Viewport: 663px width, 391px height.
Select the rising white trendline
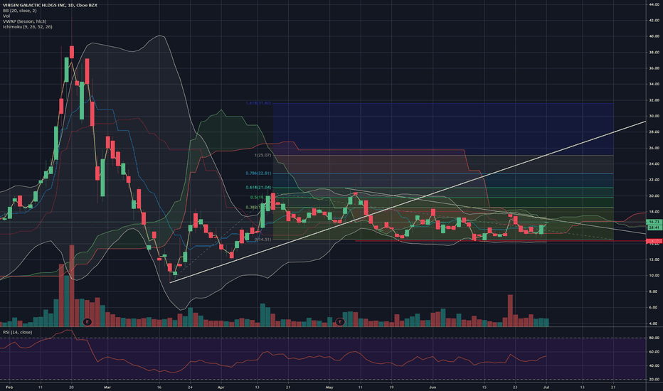pos(408,202)
